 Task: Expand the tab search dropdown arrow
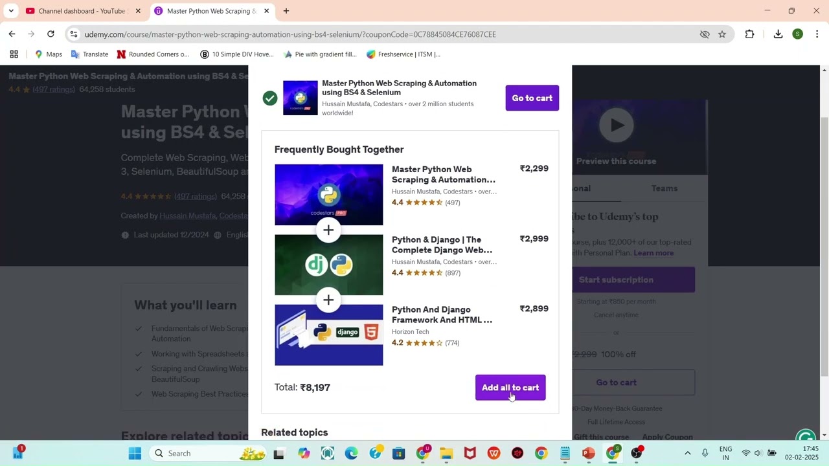(10, 11)
